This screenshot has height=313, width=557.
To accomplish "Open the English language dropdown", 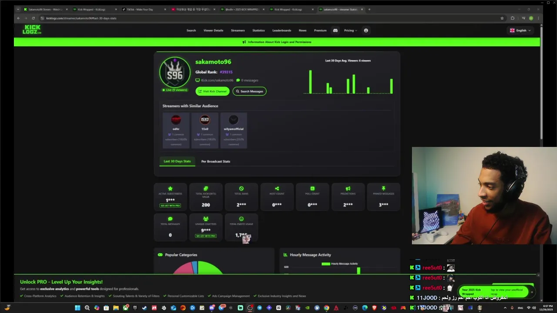I will click(521, 30).
